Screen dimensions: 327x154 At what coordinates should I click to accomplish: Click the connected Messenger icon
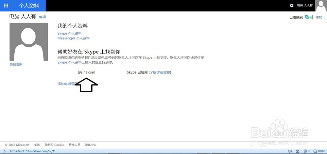pos(312,17)
